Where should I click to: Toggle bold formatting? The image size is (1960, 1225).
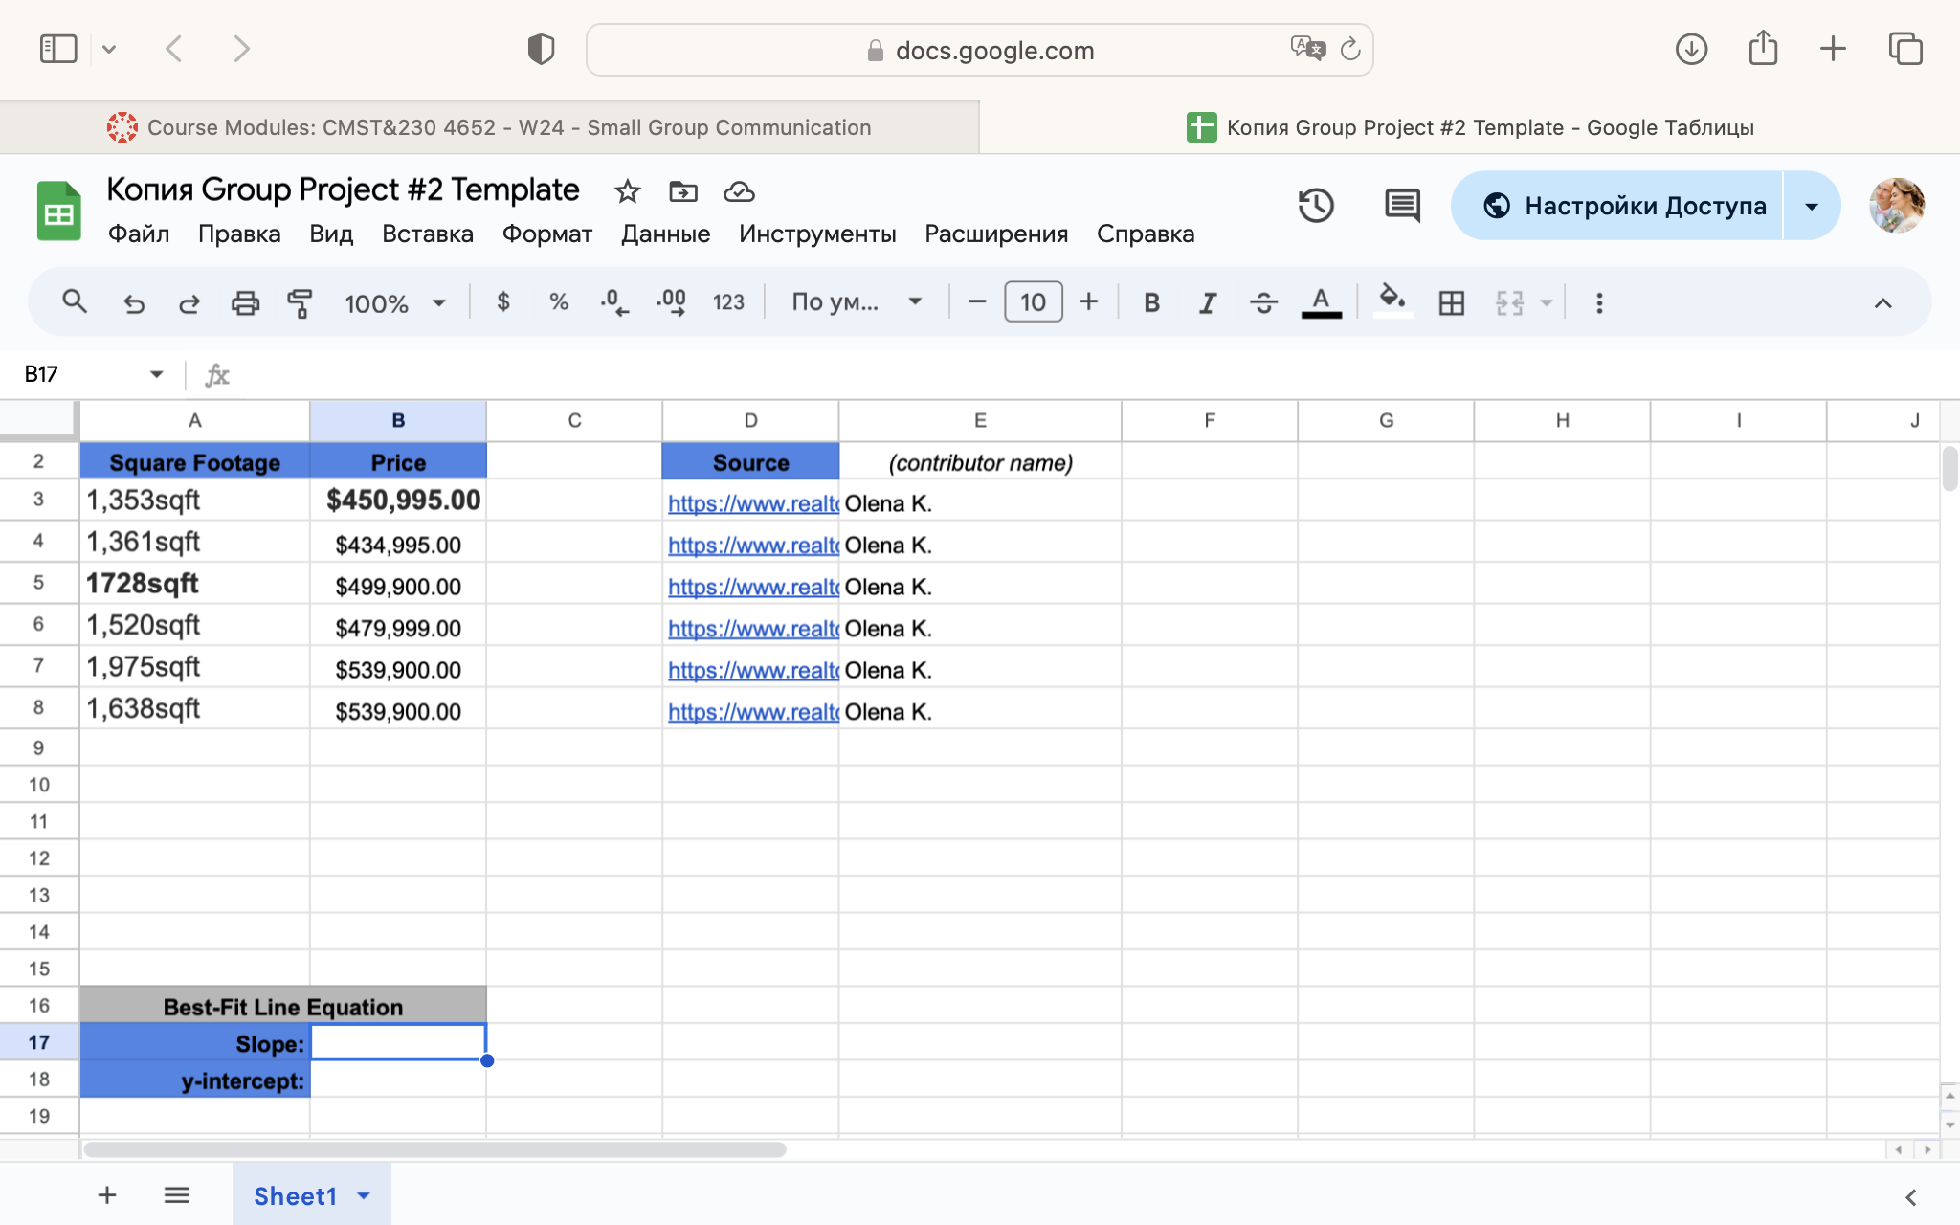click(1152, 303)
